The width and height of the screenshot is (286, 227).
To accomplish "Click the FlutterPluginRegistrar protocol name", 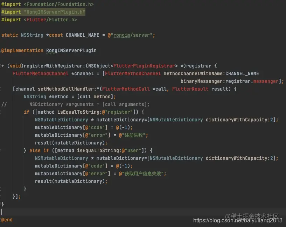I will point(144,66).
